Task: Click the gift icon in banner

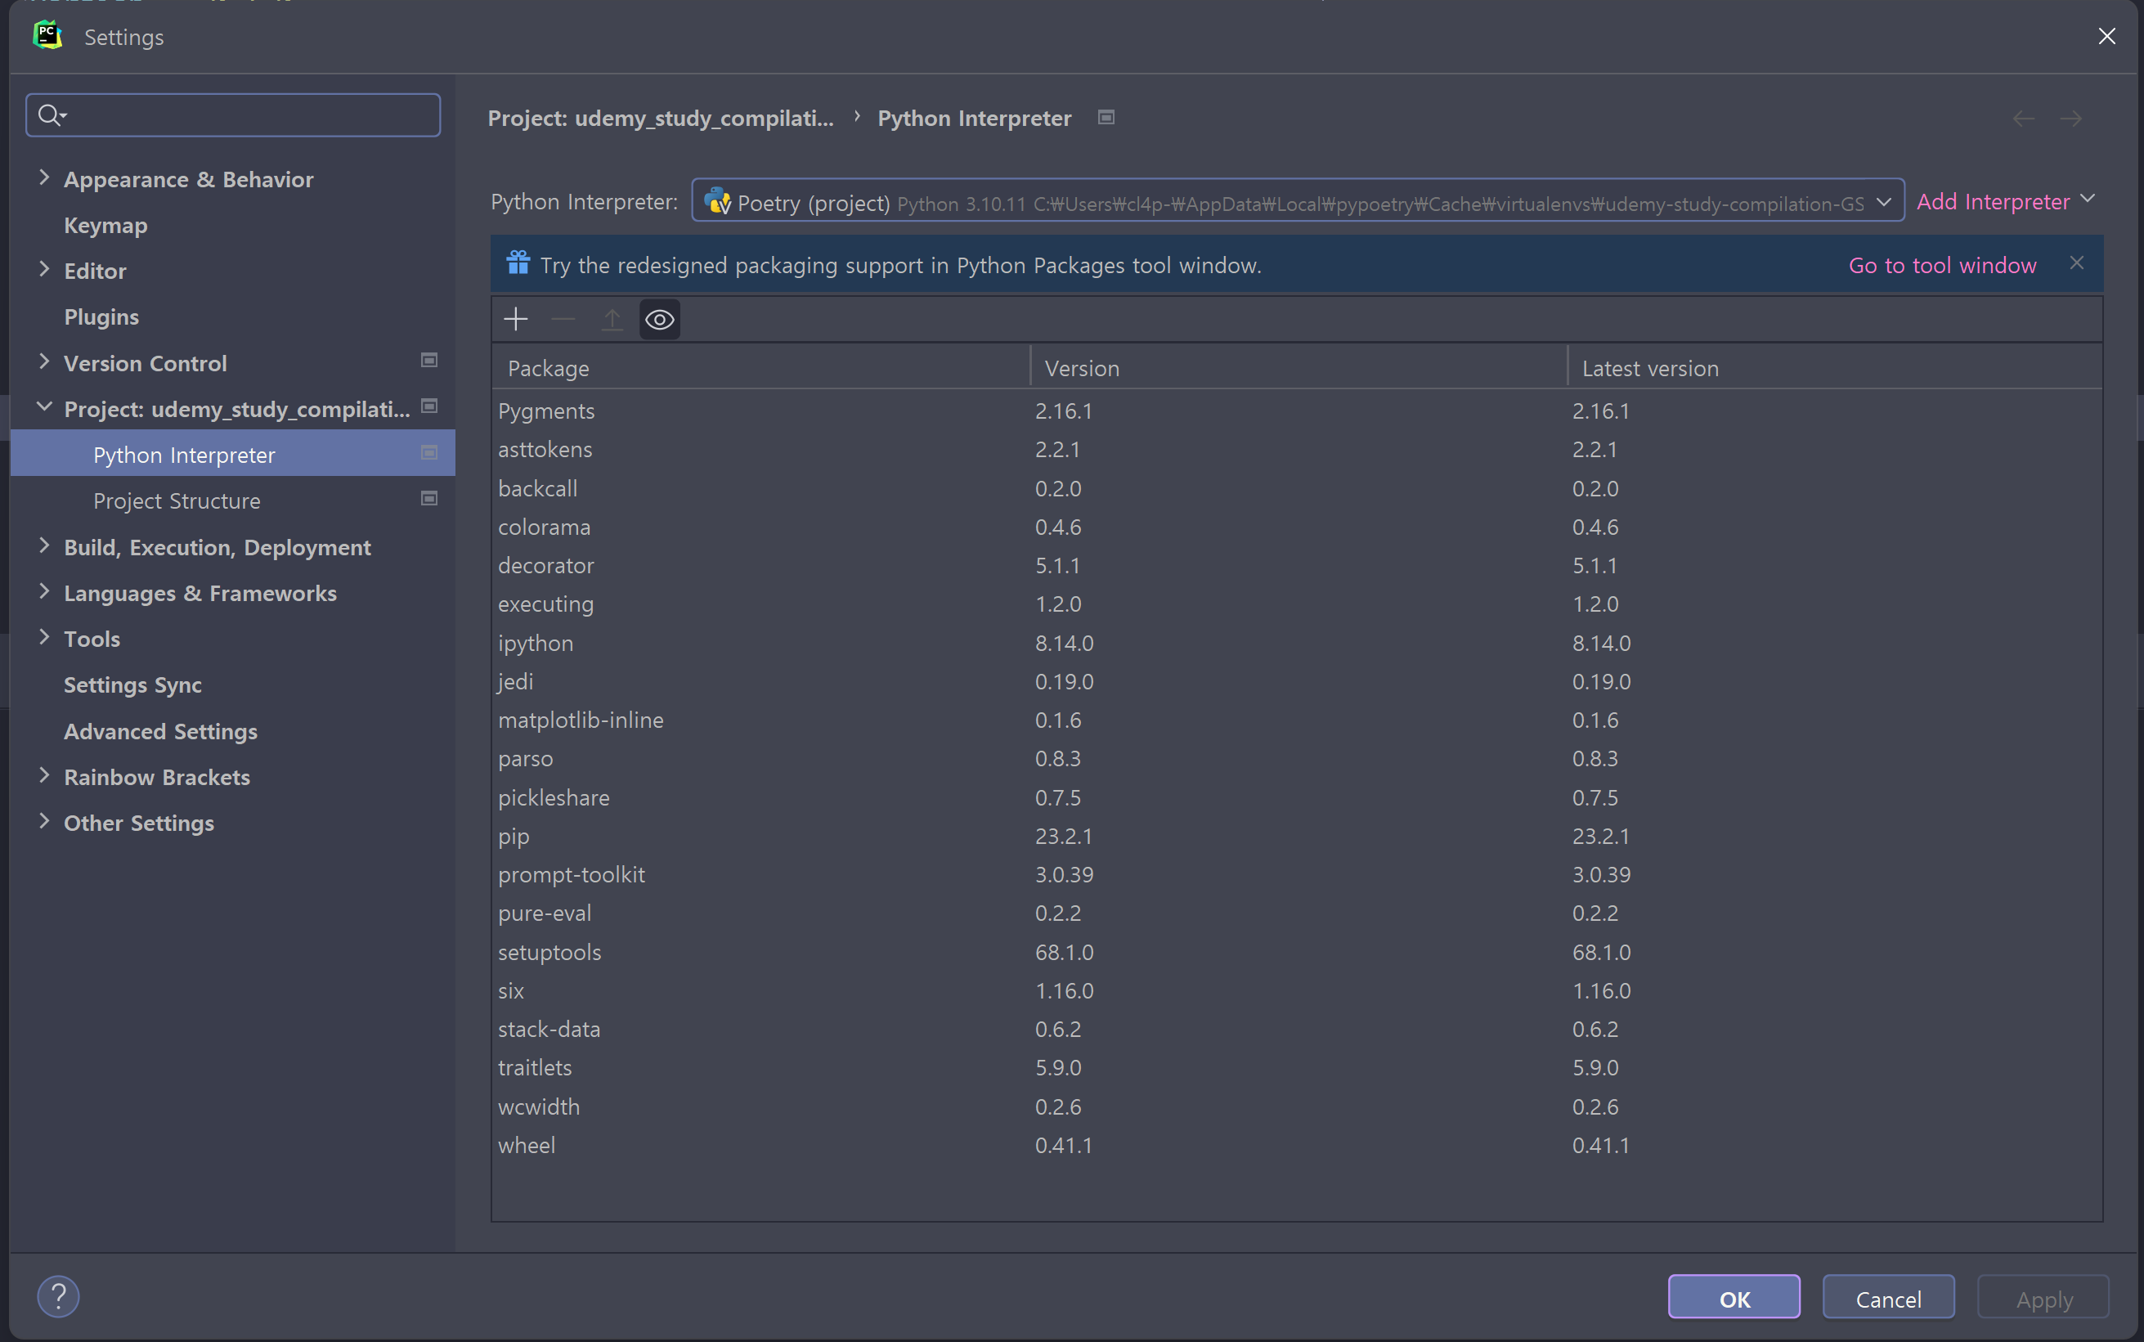Action: pyautogui.click(x=518, y=263)
